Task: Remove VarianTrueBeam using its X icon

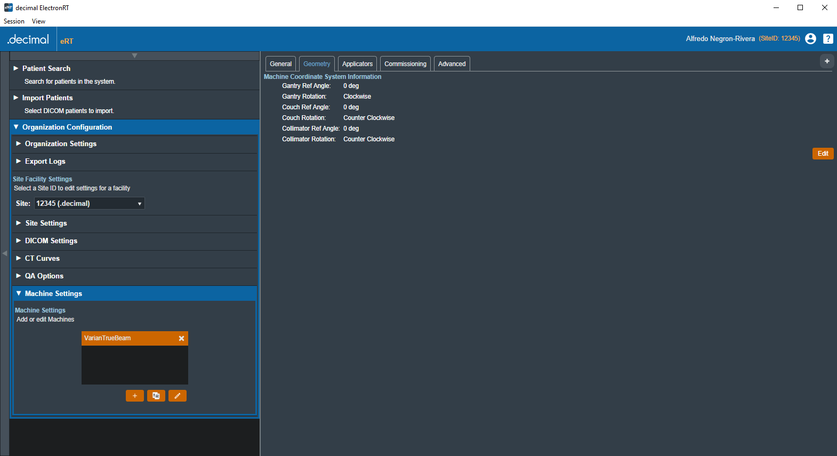Action: click(181, 339)
